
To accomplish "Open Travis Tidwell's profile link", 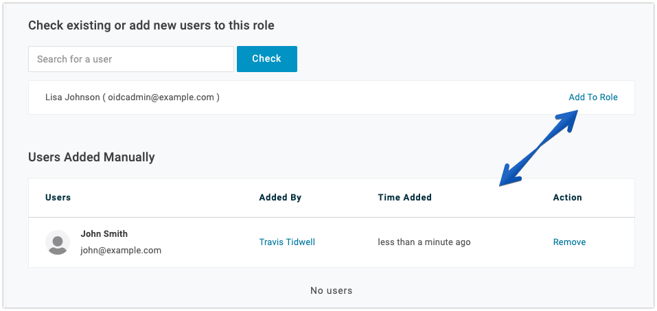I will [287, 242].
